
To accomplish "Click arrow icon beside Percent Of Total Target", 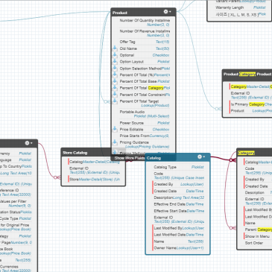I will 115,101.
